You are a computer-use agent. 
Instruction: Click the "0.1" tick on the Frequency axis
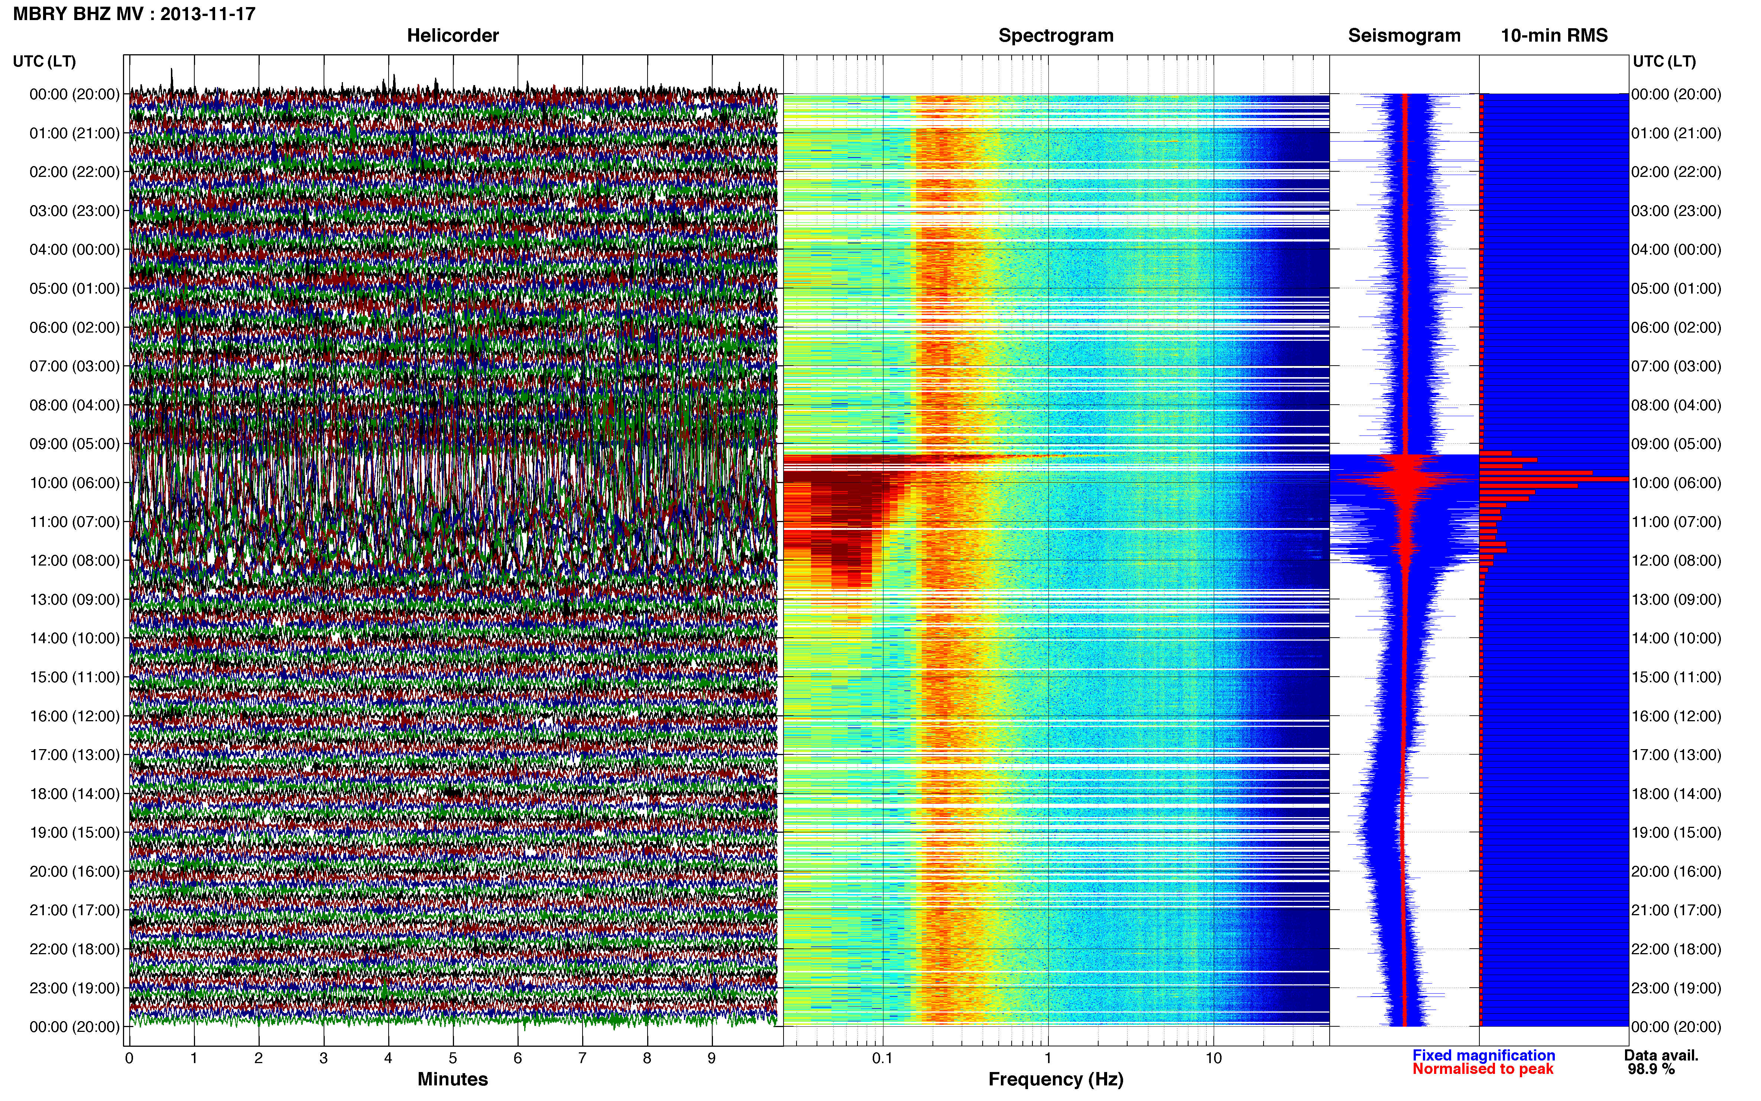click(x=882, y=1058)
